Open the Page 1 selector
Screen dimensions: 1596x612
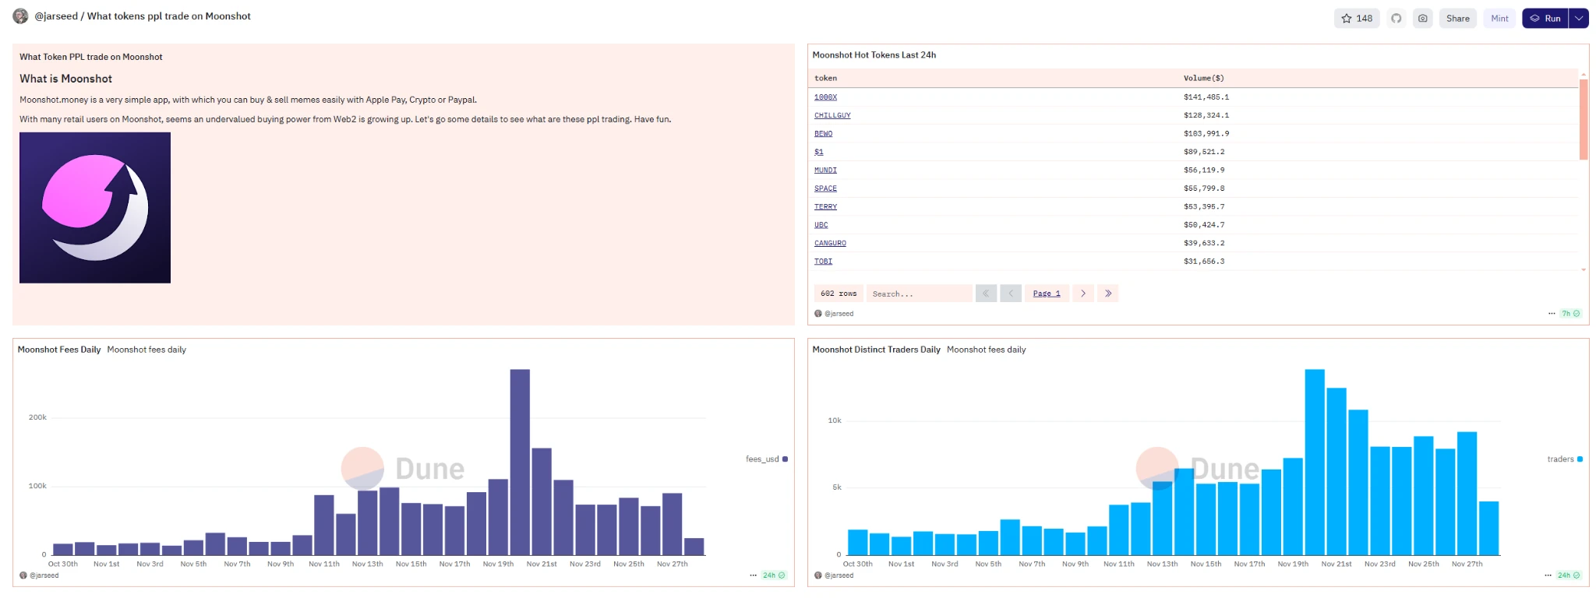pos(1046,294)
